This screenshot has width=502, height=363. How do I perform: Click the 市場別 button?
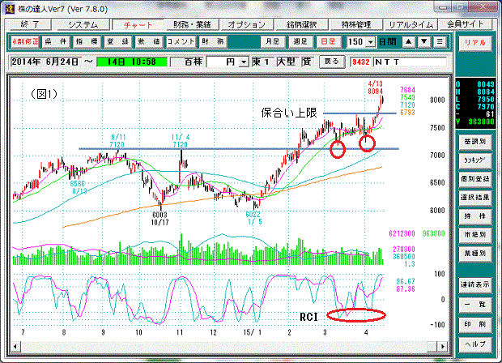(x=475, y=235)
